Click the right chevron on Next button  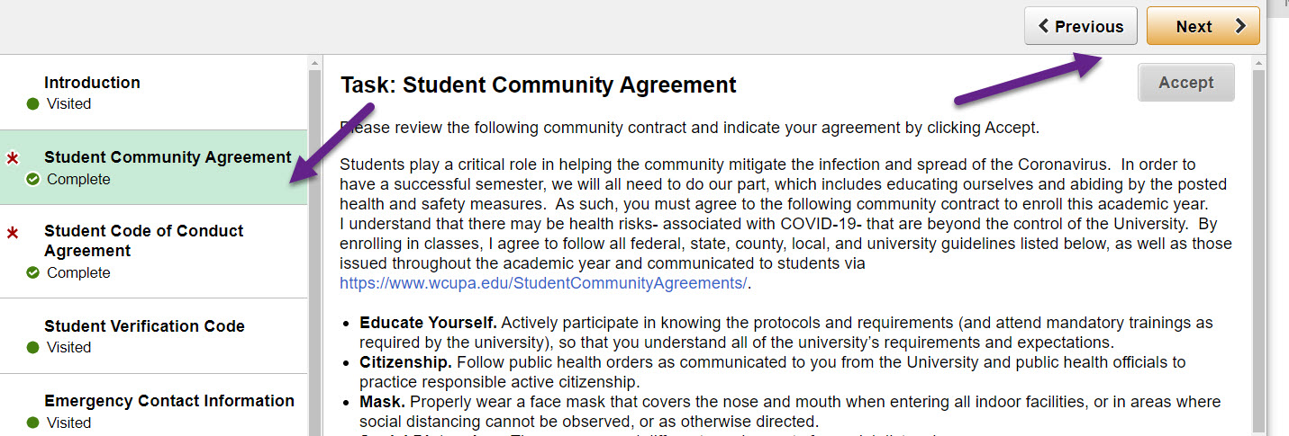point(1240,26)
